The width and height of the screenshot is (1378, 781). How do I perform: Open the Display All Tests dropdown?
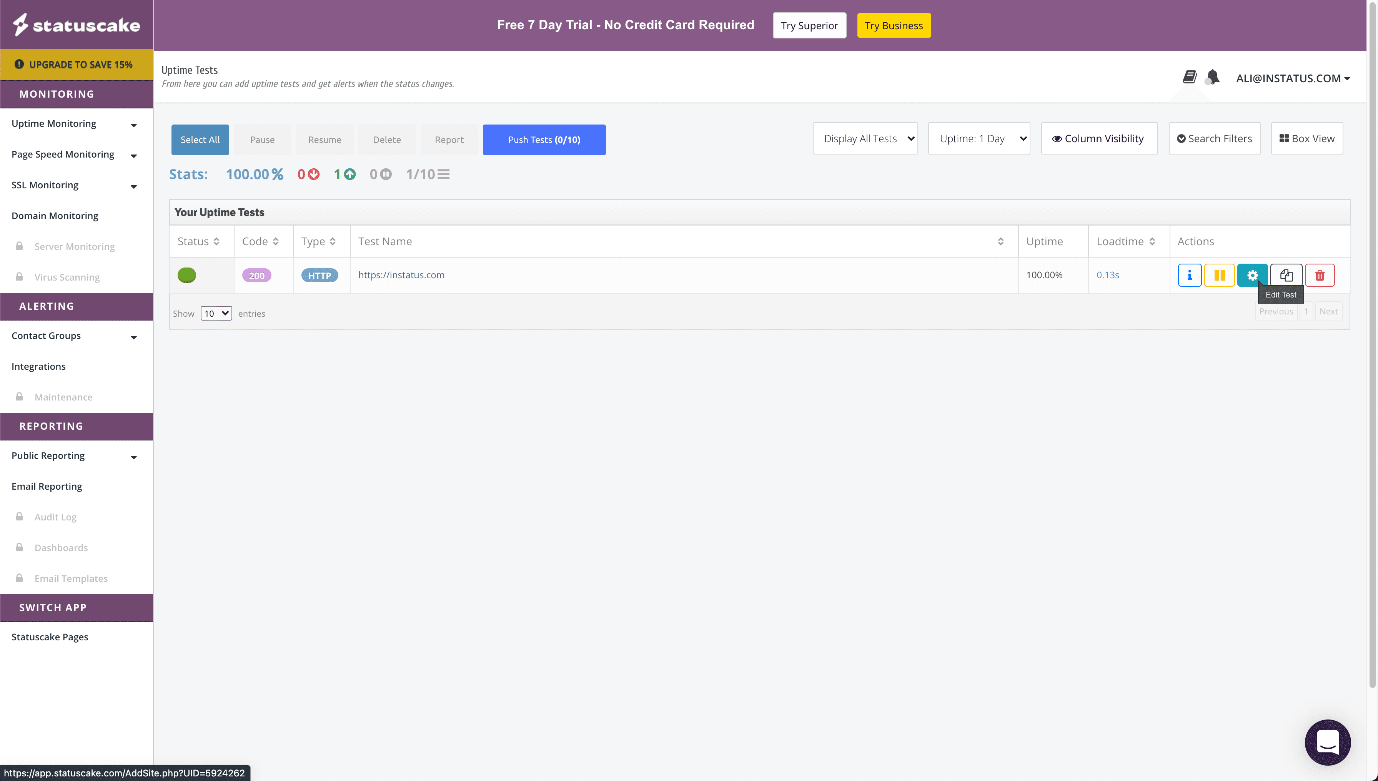pyautogui.click(x=865, y=138)
